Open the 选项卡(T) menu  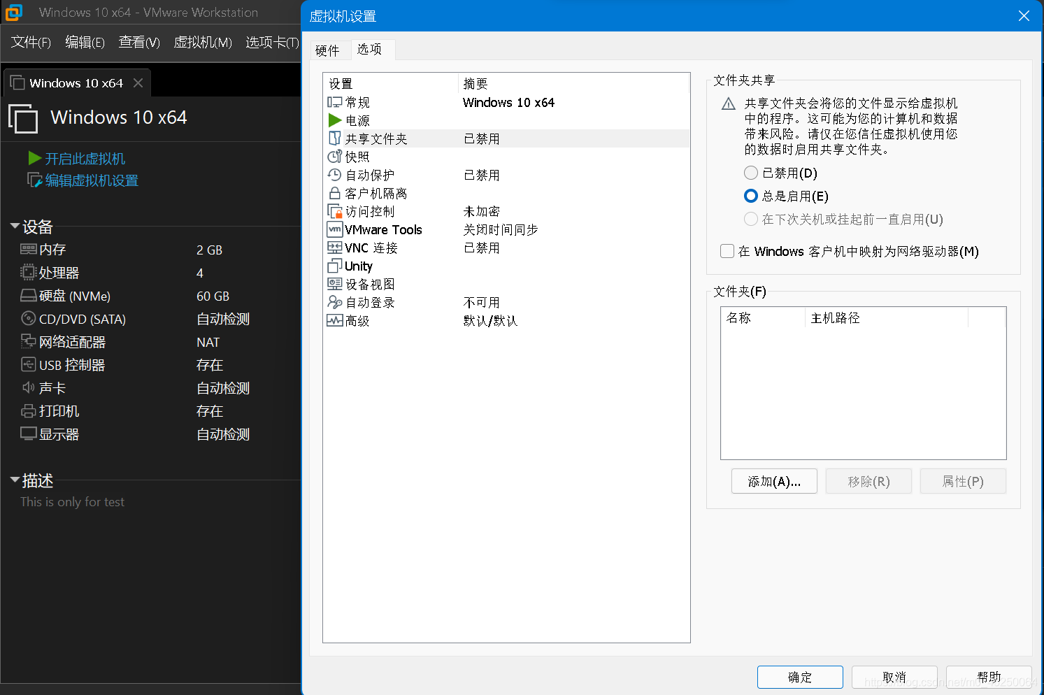[x=272, y=42]
